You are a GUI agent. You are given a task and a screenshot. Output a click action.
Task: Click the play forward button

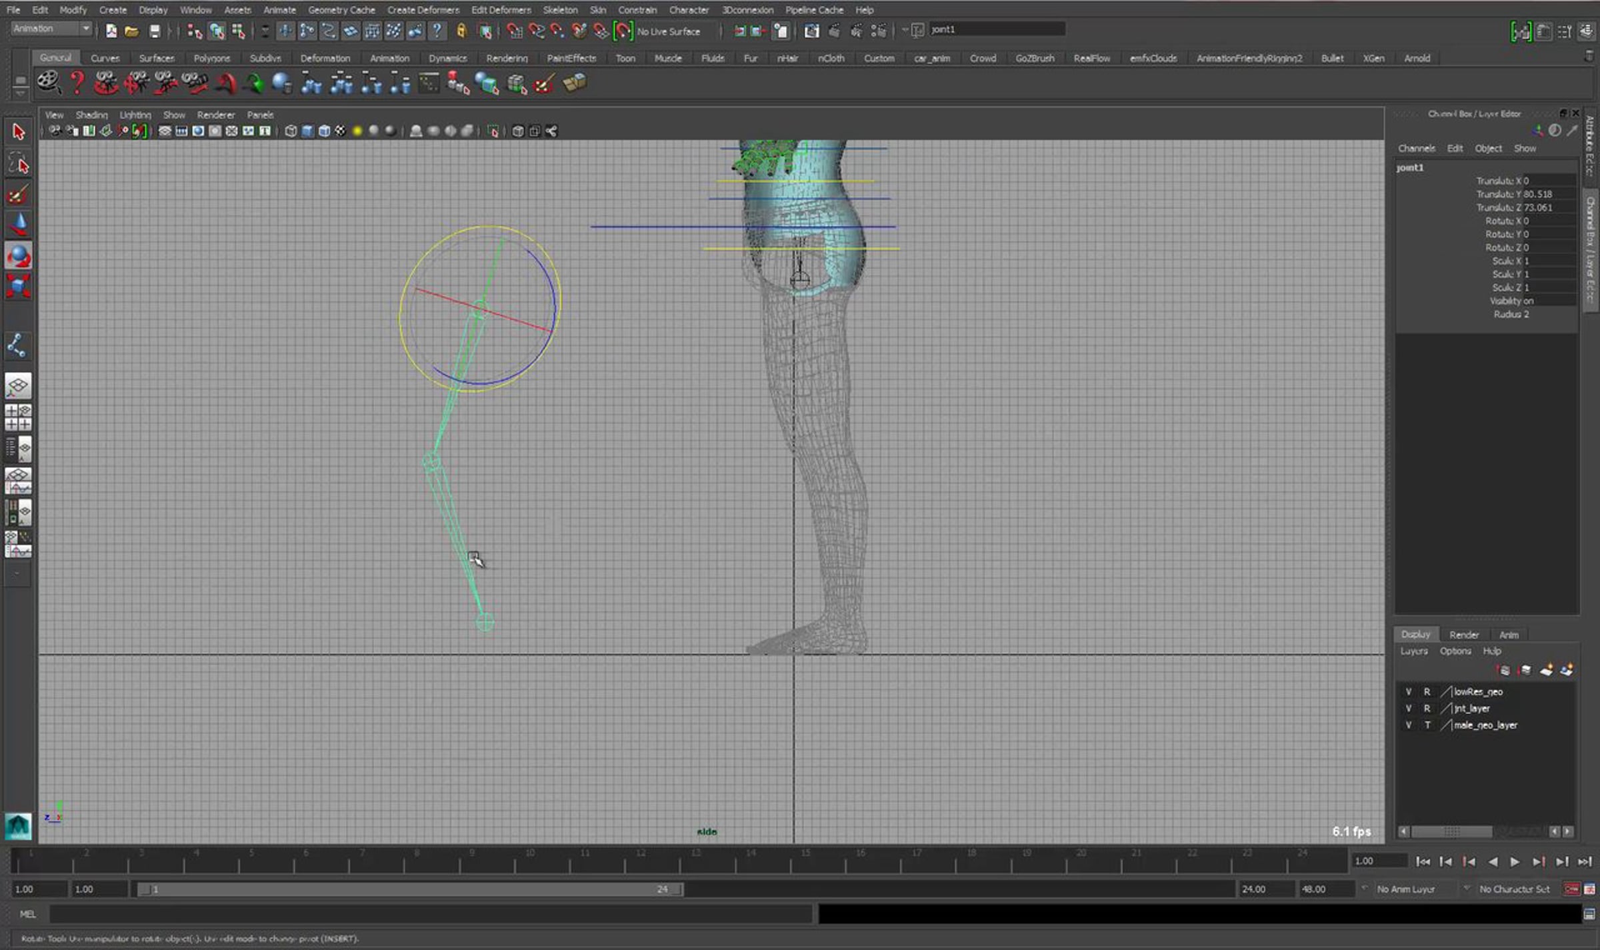[1515, 862]
